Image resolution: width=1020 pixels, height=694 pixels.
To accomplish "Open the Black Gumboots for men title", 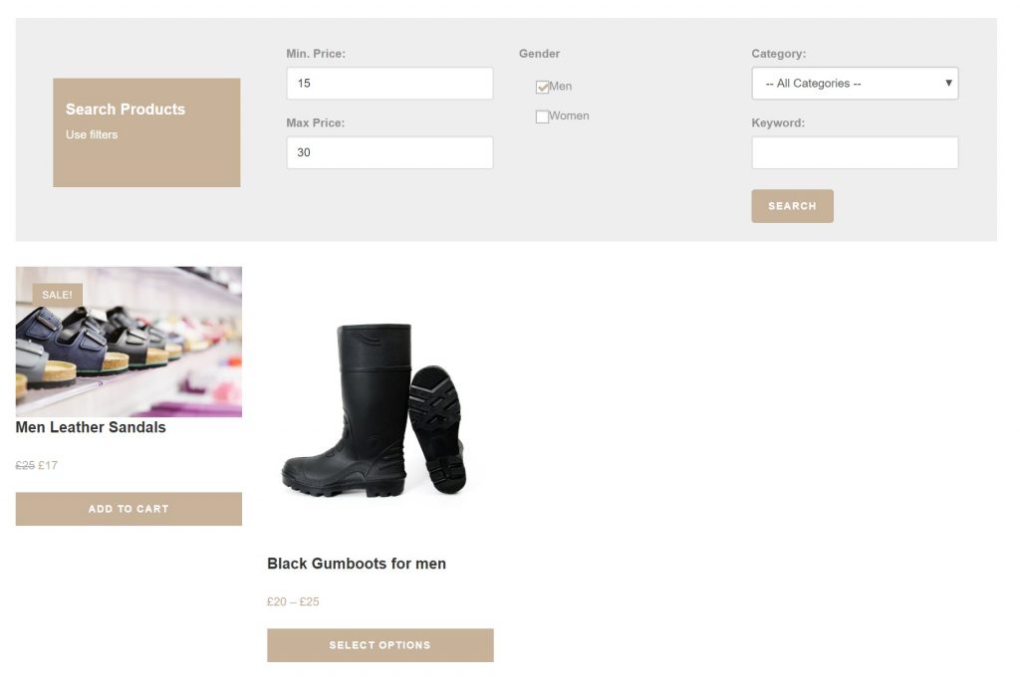I will (357, 564).
